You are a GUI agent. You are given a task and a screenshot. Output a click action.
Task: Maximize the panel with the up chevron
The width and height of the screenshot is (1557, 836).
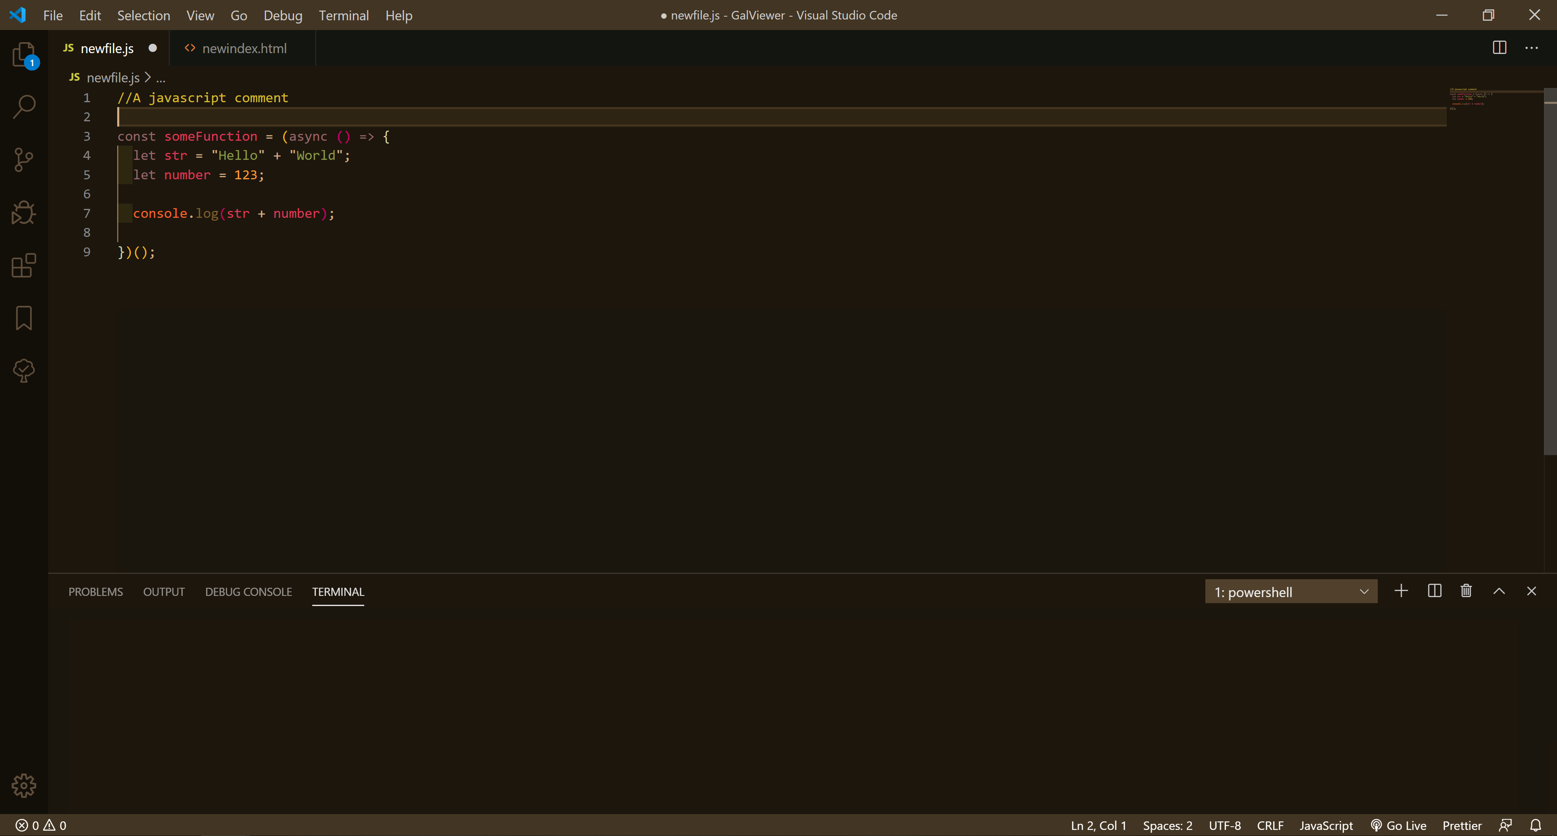point(1499,591)
